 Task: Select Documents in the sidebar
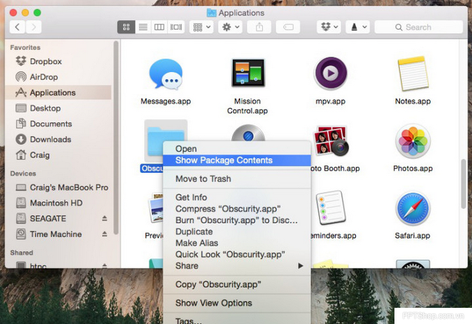point(58,124)
